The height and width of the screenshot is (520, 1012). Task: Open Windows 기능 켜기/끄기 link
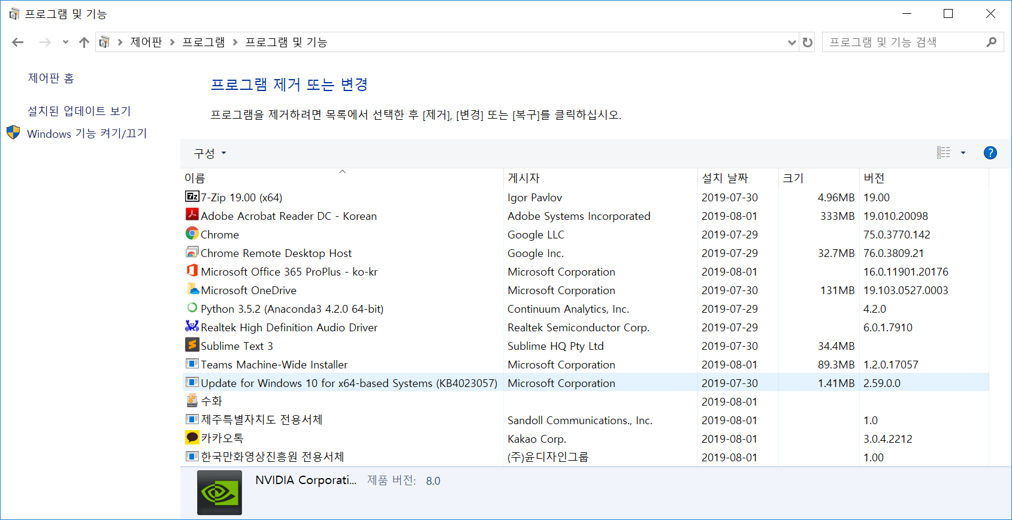87,134
